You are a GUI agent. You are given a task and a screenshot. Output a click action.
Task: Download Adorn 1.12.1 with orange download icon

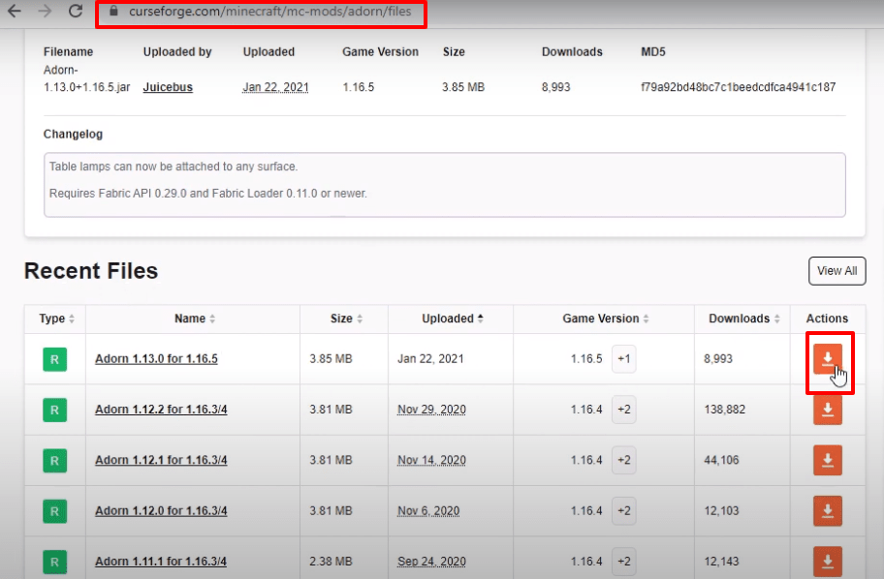click(x=827, y=460)
